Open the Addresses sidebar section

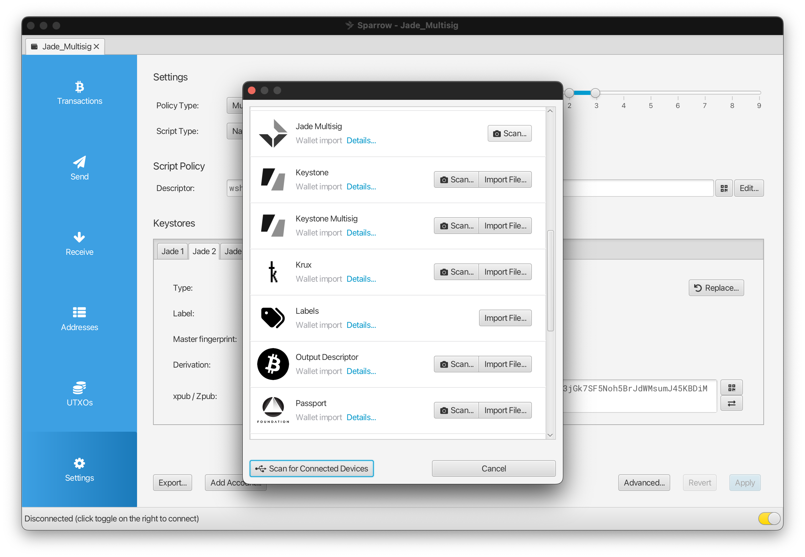point(79,319)
